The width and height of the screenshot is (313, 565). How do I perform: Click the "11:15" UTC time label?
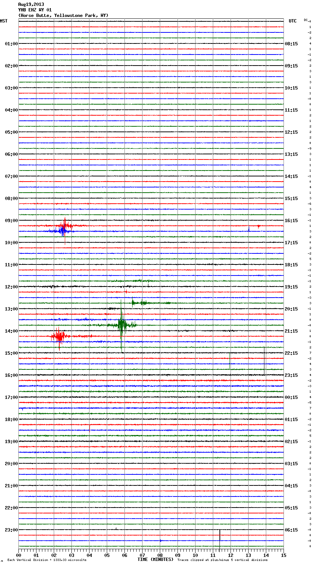pyautogui.click(x=291, y=110)
